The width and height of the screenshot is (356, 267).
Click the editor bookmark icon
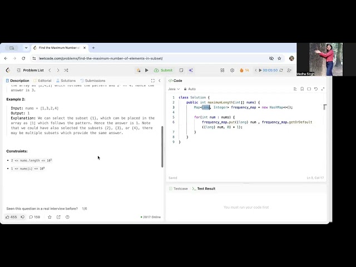coord(302,89)
